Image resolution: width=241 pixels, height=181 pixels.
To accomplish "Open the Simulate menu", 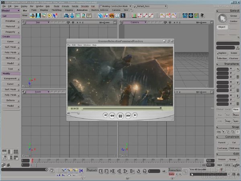I will (85, 6).
